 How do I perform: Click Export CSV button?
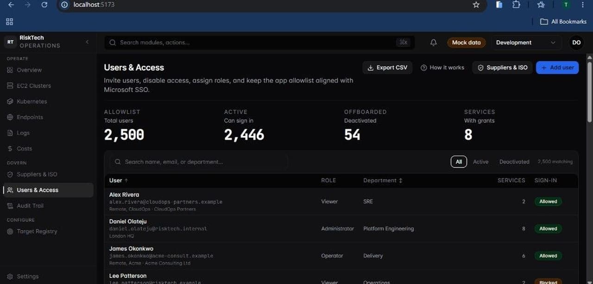[x=387, y=68]
